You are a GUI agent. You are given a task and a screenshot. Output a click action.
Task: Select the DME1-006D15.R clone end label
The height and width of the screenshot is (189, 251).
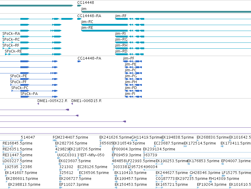point(86,101)
